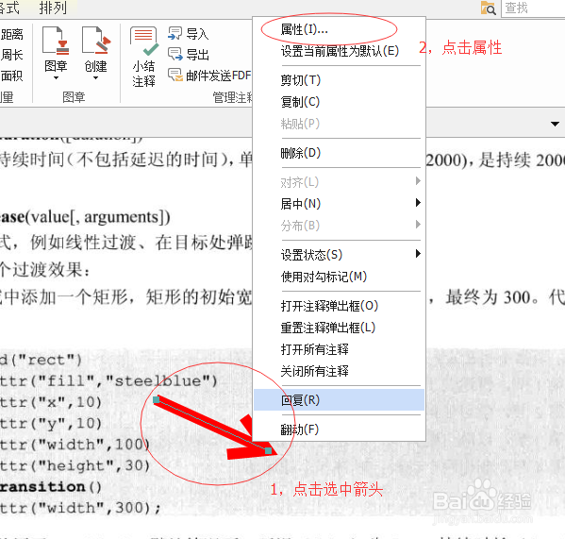This screenshot has height=539, width=565.
Task: Click the Create stamp (创建) icon
Action: coord(96,40)
